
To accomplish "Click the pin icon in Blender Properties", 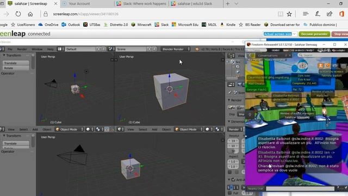I will 229,92.
